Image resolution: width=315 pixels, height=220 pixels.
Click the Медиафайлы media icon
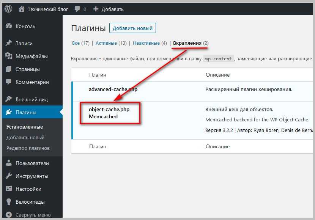coord(9,56)
